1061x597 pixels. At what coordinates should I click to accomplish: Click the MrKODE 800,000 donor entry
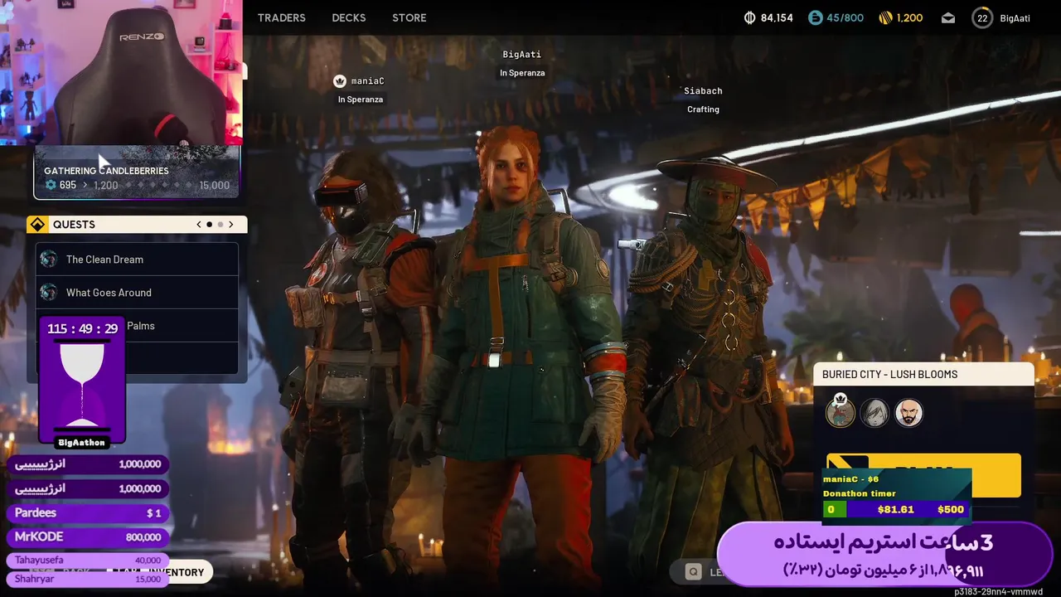click(x=88, y=537)
